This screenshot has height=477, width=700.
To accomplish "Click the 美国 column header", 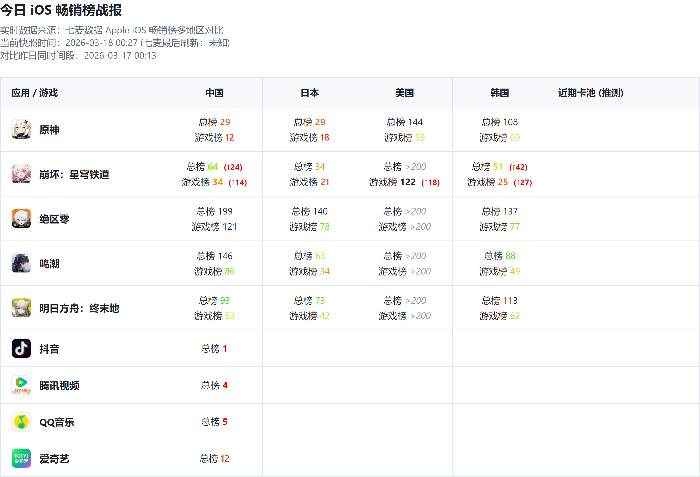I will point(405,93).
